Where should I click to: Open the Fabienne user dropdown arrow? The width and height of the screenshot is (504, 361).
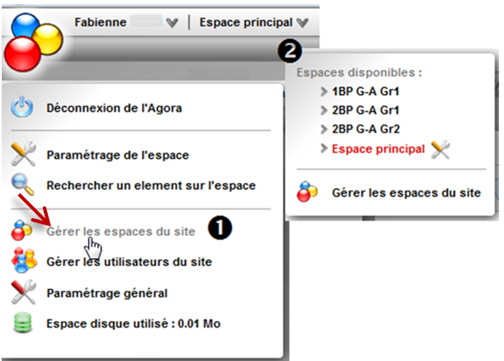pyautogui.click(x=172, y=22)
